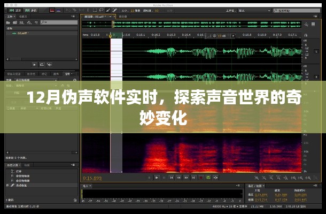Click the list icon beside navigator
Image resolution: width=326 pixels, height=214 pixels.
coord(313,25)
